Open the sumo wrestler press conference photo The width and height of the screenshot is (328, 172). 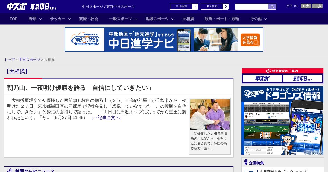tap(210, 114)
